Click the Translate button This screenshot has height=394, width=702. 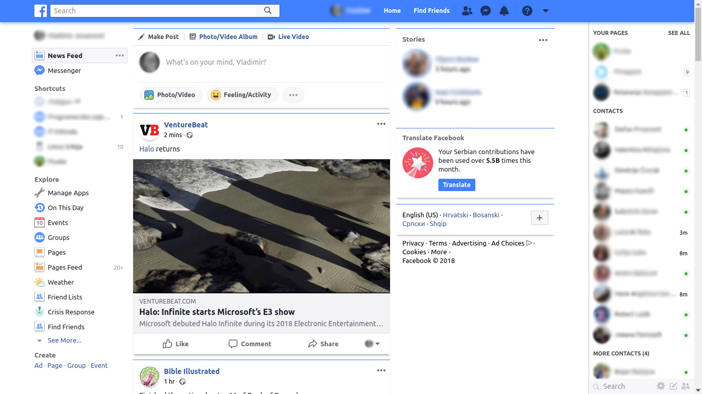(456, 185)
